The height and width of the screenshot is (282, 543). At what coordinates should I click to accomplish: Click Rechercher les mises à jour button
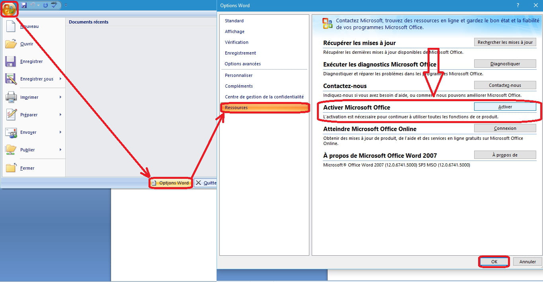(505, 42)
